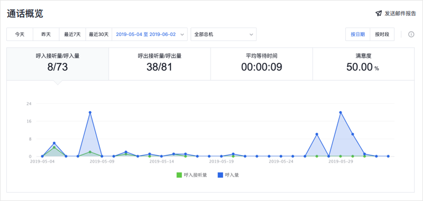
Task: Select the 今天 filter
Action: [20, 34]
